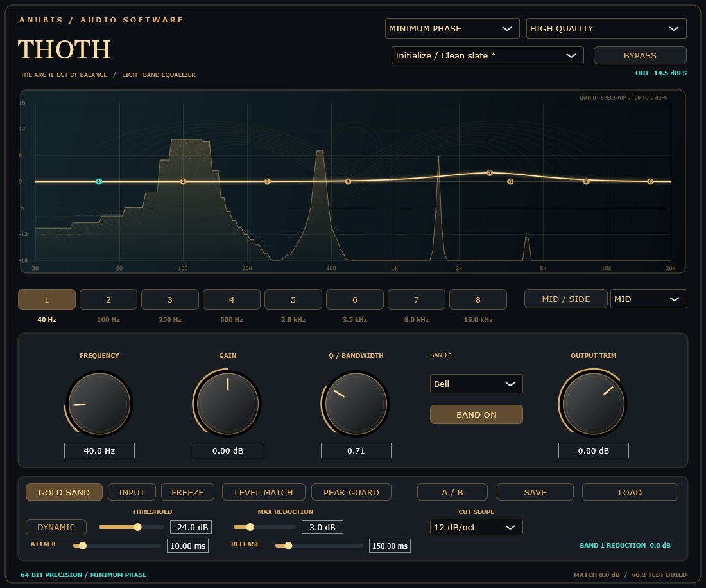Screen dimensions: 706x588
Task: Click the LOAD preset button
Action: 630,492
